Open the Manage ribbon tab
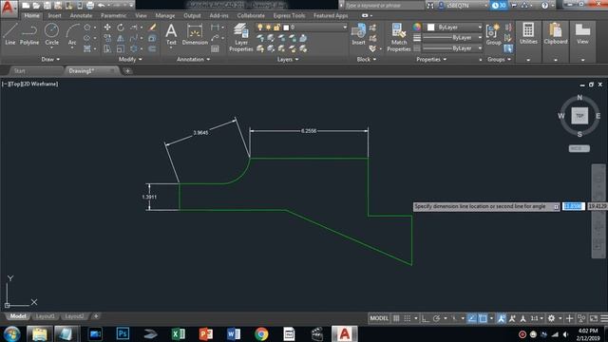 (x=164, y=15)
